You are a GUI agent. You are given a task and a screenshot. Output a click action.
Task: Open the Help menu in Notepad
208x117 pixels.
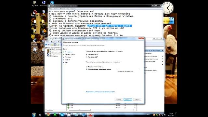coord(73,9)
